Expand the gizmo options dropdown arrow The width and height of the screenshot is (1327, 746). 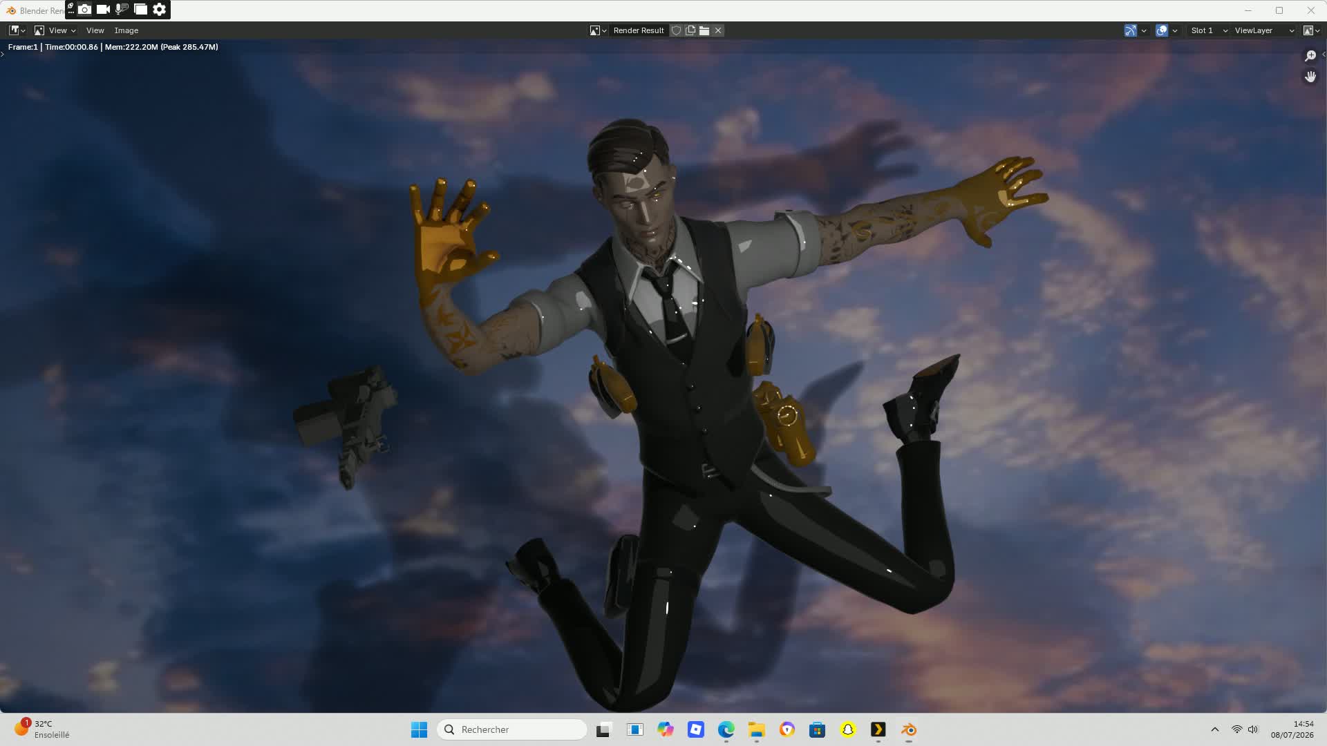click(x=1144, y=30)
